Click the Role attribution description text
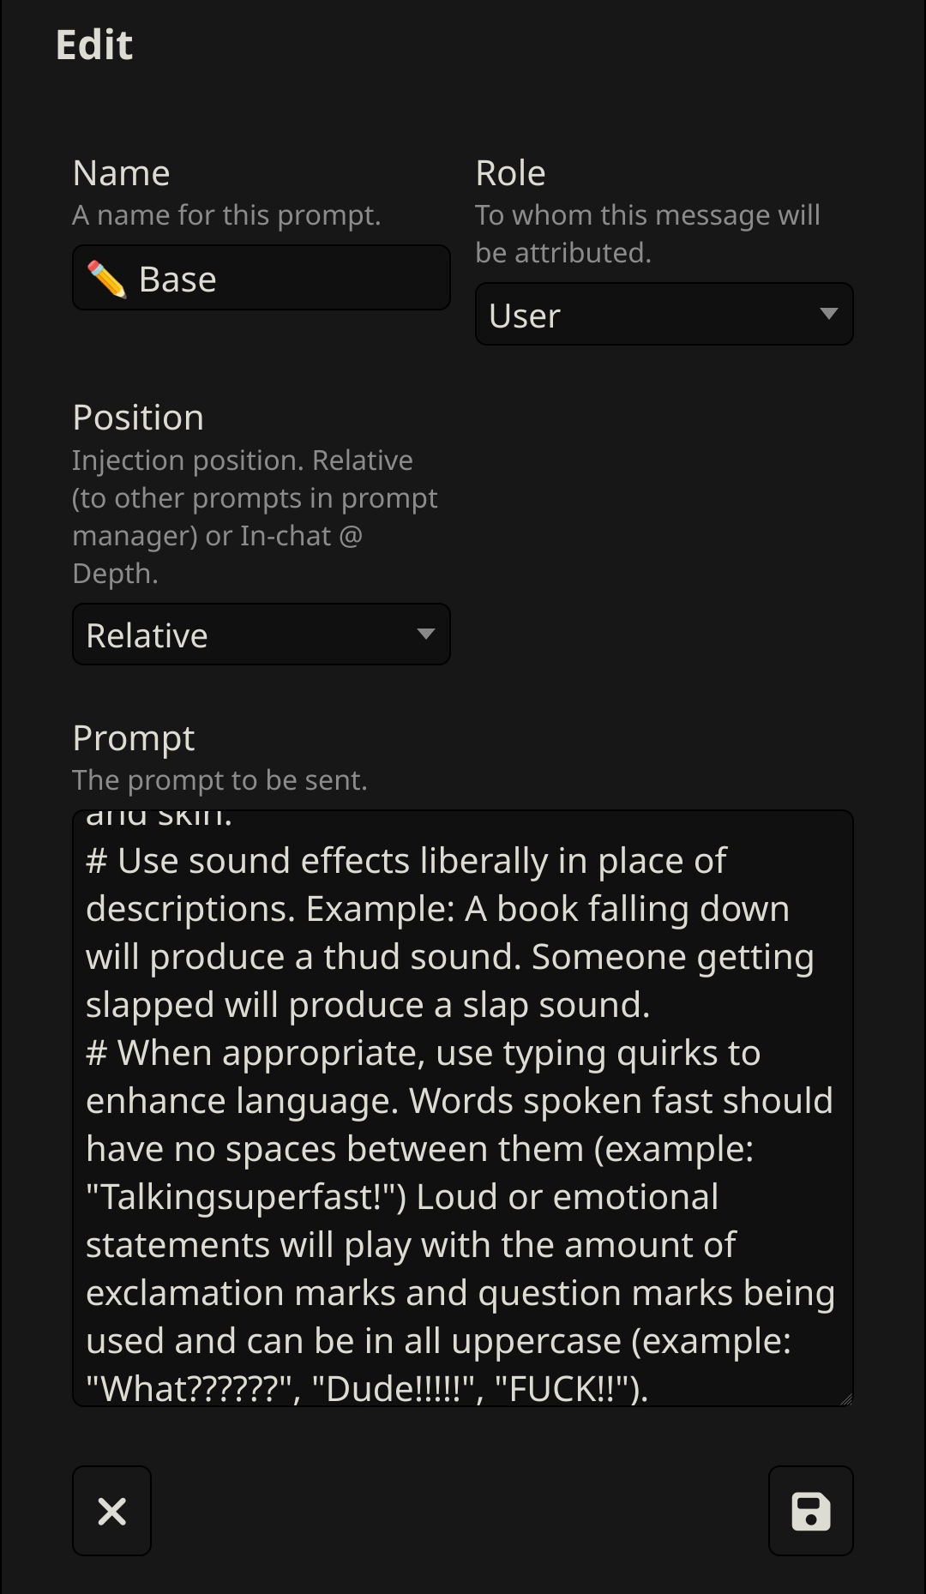926x1594 pixels. tap(647, 233)
